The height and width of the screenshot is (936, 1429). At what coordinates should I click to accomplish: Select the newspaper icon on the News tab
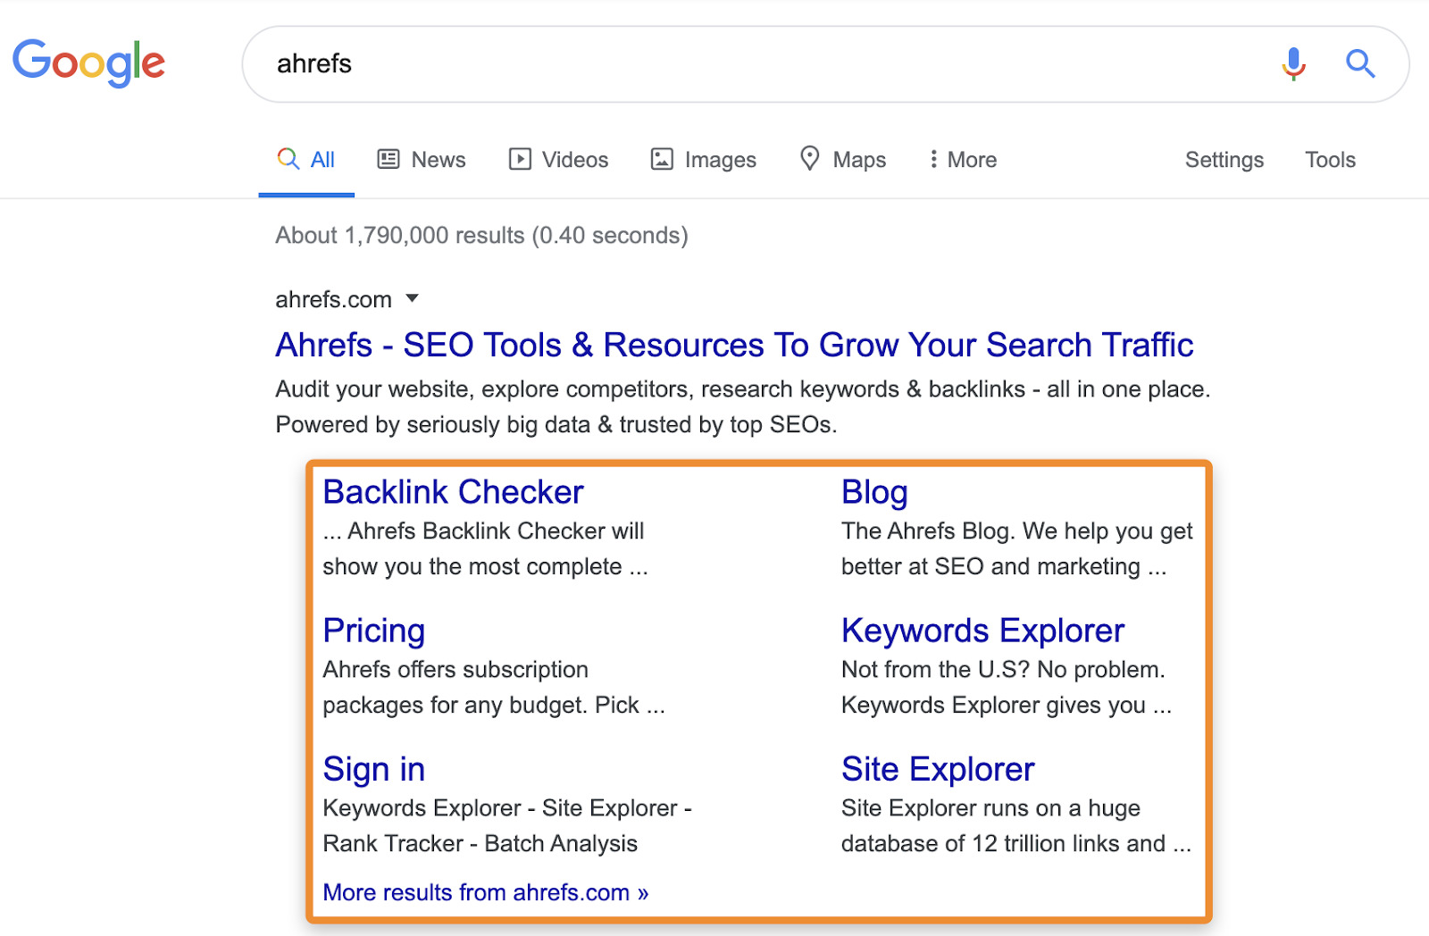(387, 159)
